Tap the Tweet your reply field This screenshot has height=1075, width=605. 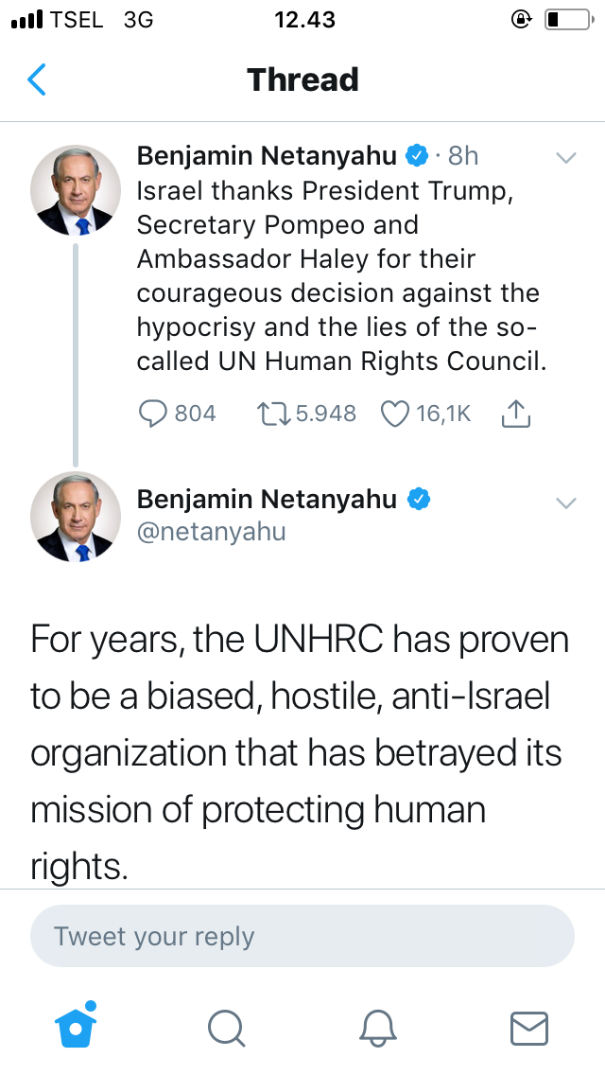pos(302,937)
